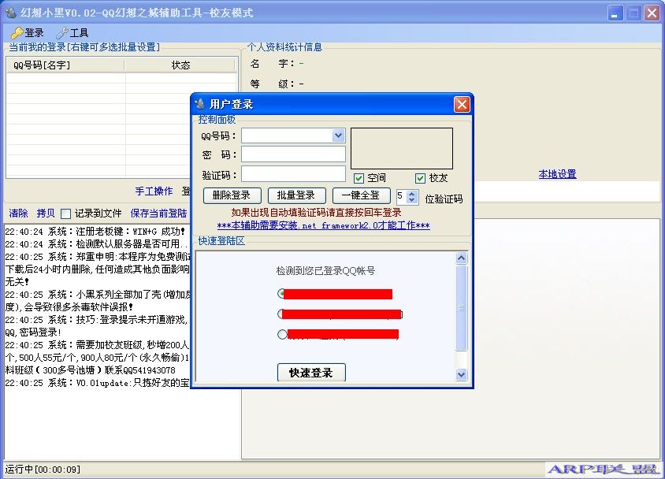Click the 一键全登 button

click(362, 195)
